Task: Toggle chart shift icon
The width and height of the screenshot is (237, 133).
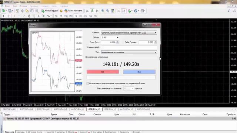Action: point(123,11)
